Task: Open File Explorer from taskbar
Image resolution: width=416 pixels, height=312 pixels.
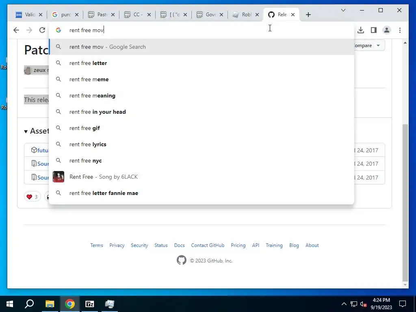Action: [x=50, y=304]
